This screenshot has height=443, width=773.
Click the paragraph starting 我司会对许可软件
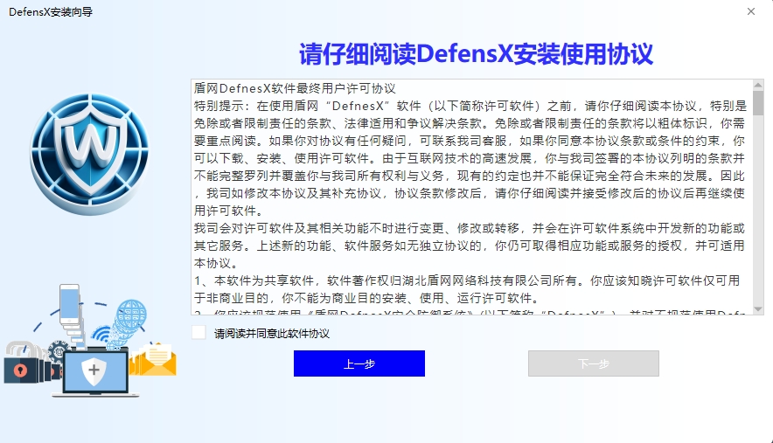(470, 246)
